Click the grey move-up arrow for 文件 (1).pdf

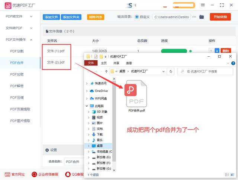point(211,51)
